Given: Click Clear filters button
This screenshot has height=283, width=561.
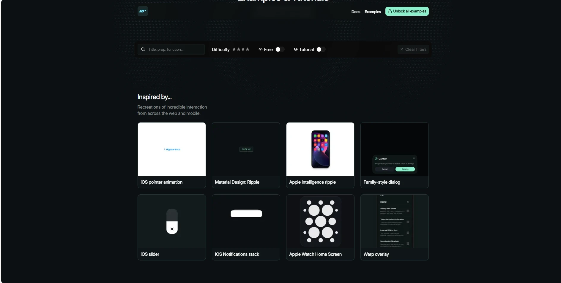Looking at the screenshot, I should pos(413,49).
